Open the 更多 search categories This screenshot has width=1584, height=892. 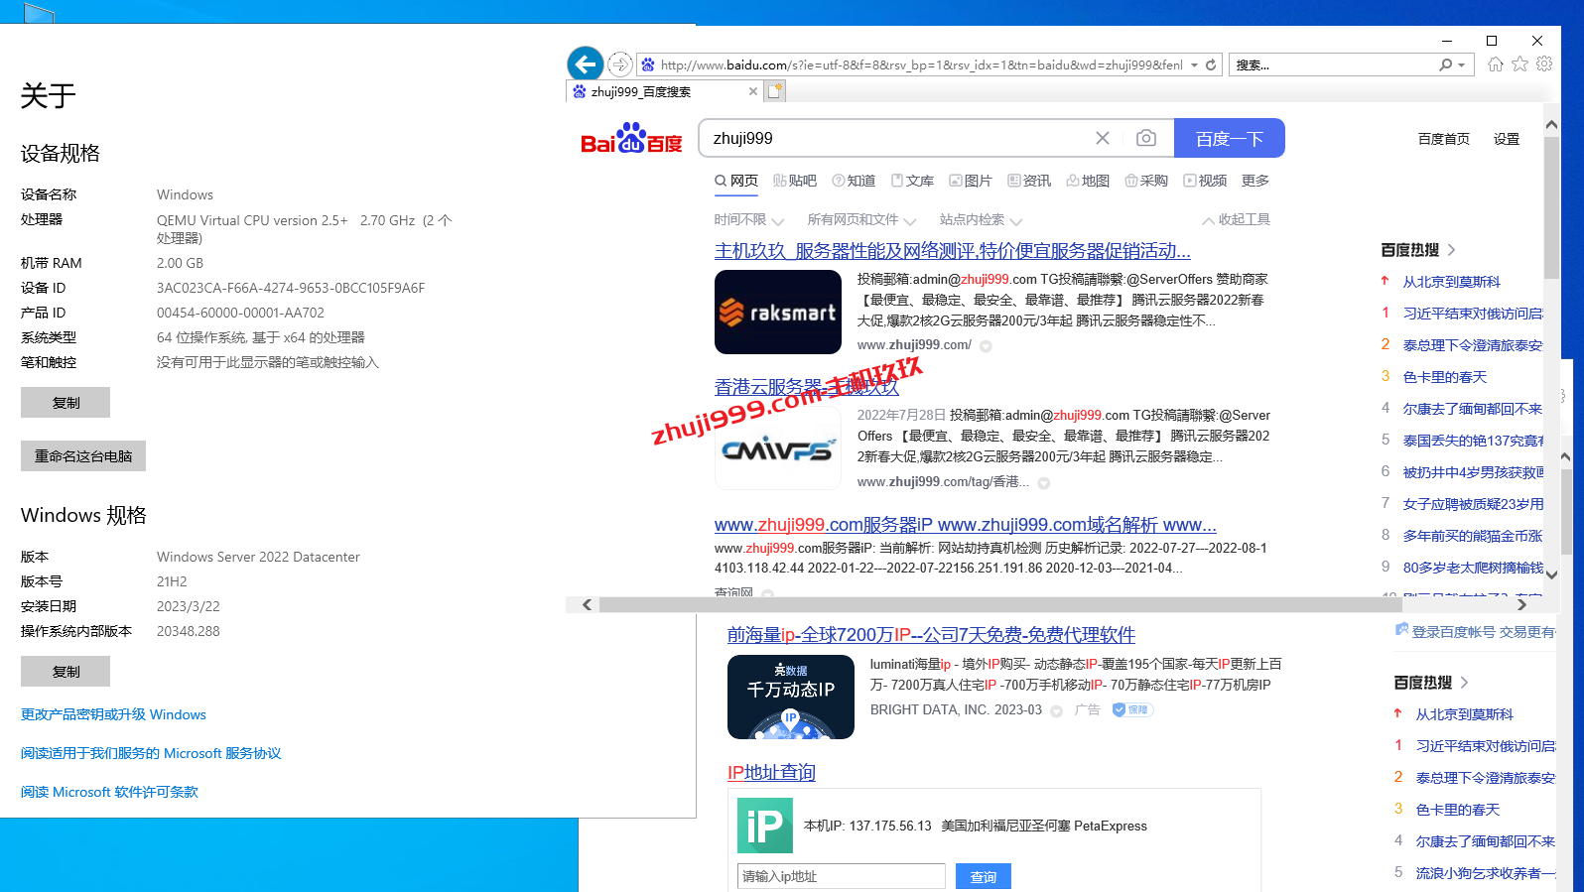coord(1255,181)
